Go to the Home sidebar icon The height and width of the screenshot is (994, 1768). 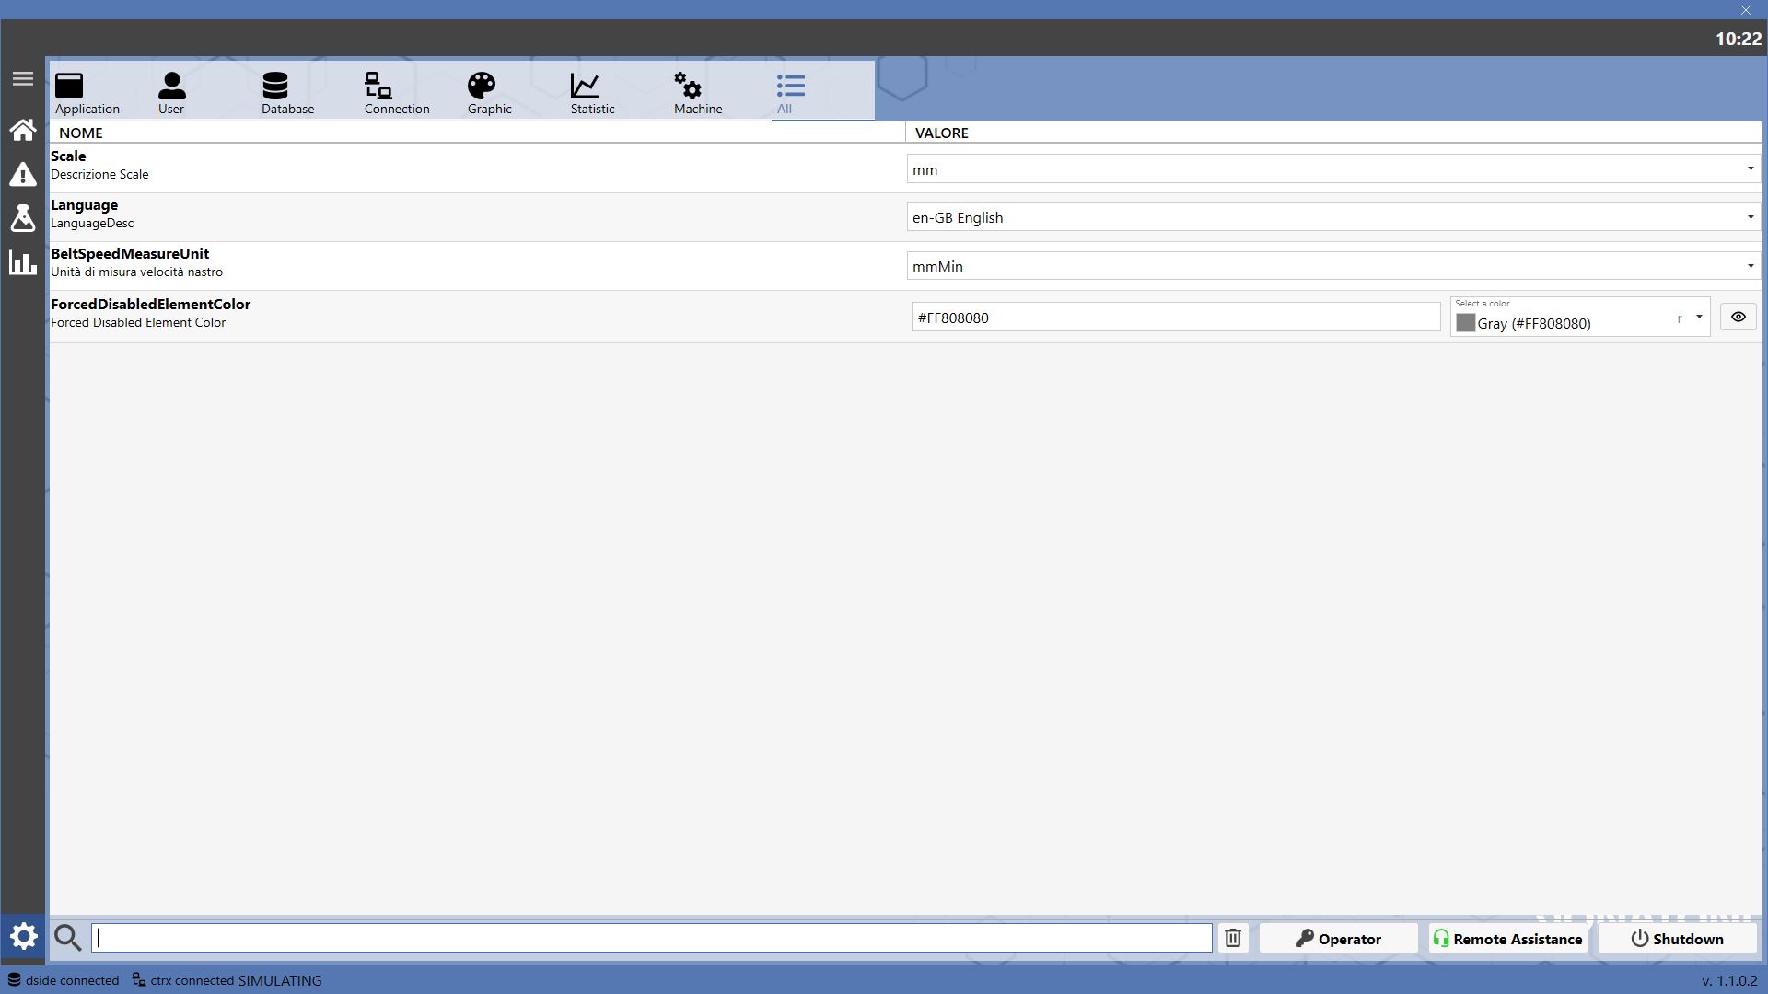click(23, 130)
